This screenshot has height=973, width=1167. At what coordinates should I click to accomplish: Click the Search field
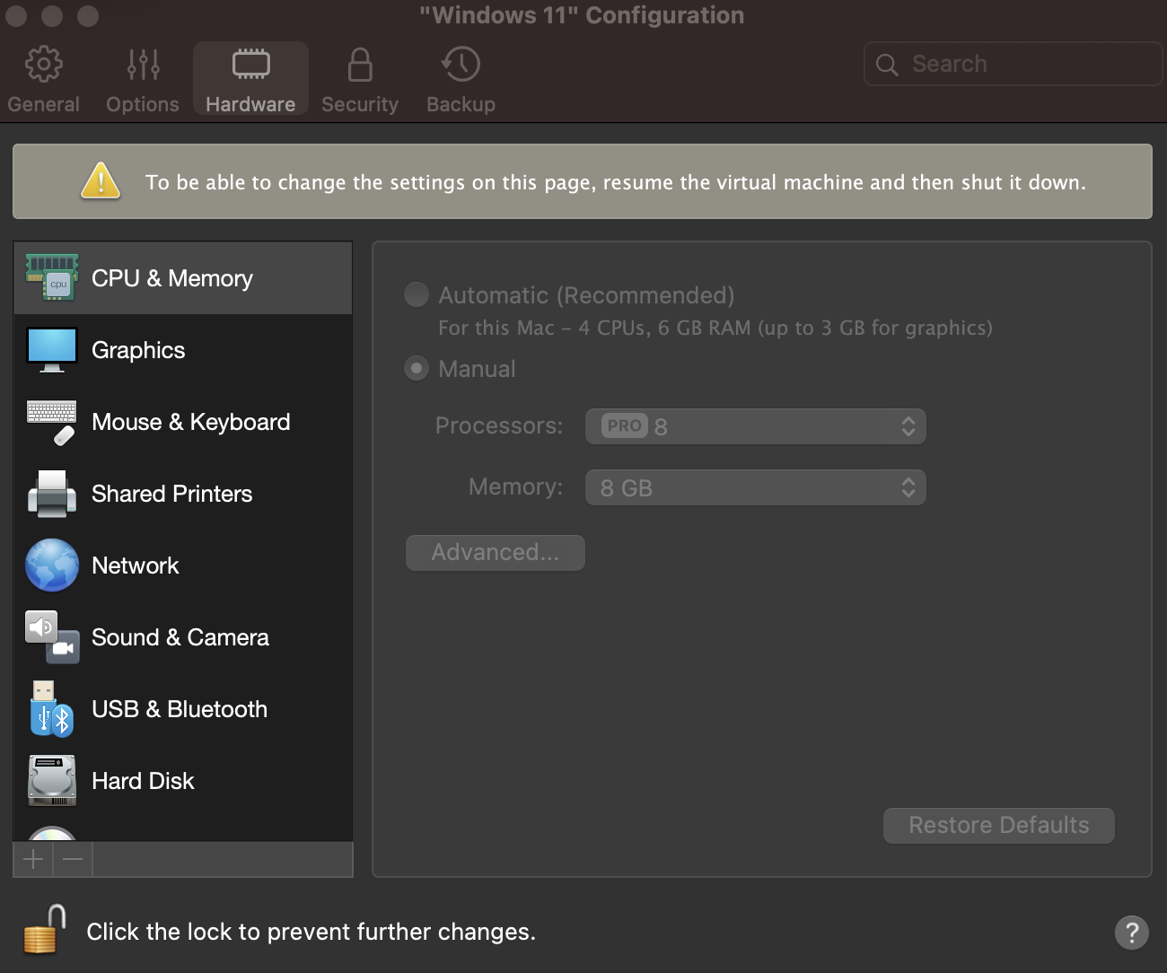click(1013, 64)
